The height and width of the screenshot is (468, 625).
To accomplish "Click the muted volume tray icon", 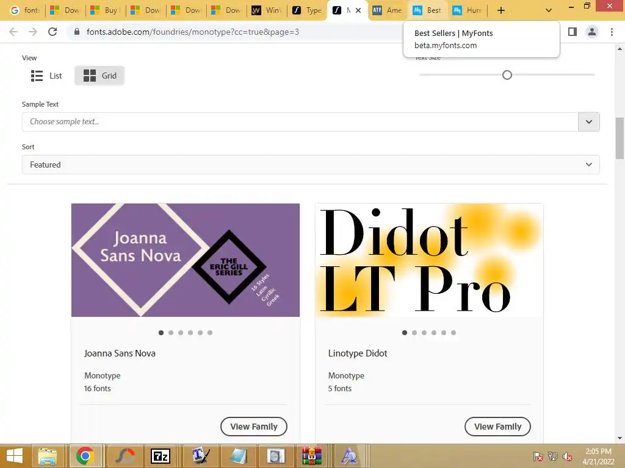I will pyautogui.click(x=568, y=456).
